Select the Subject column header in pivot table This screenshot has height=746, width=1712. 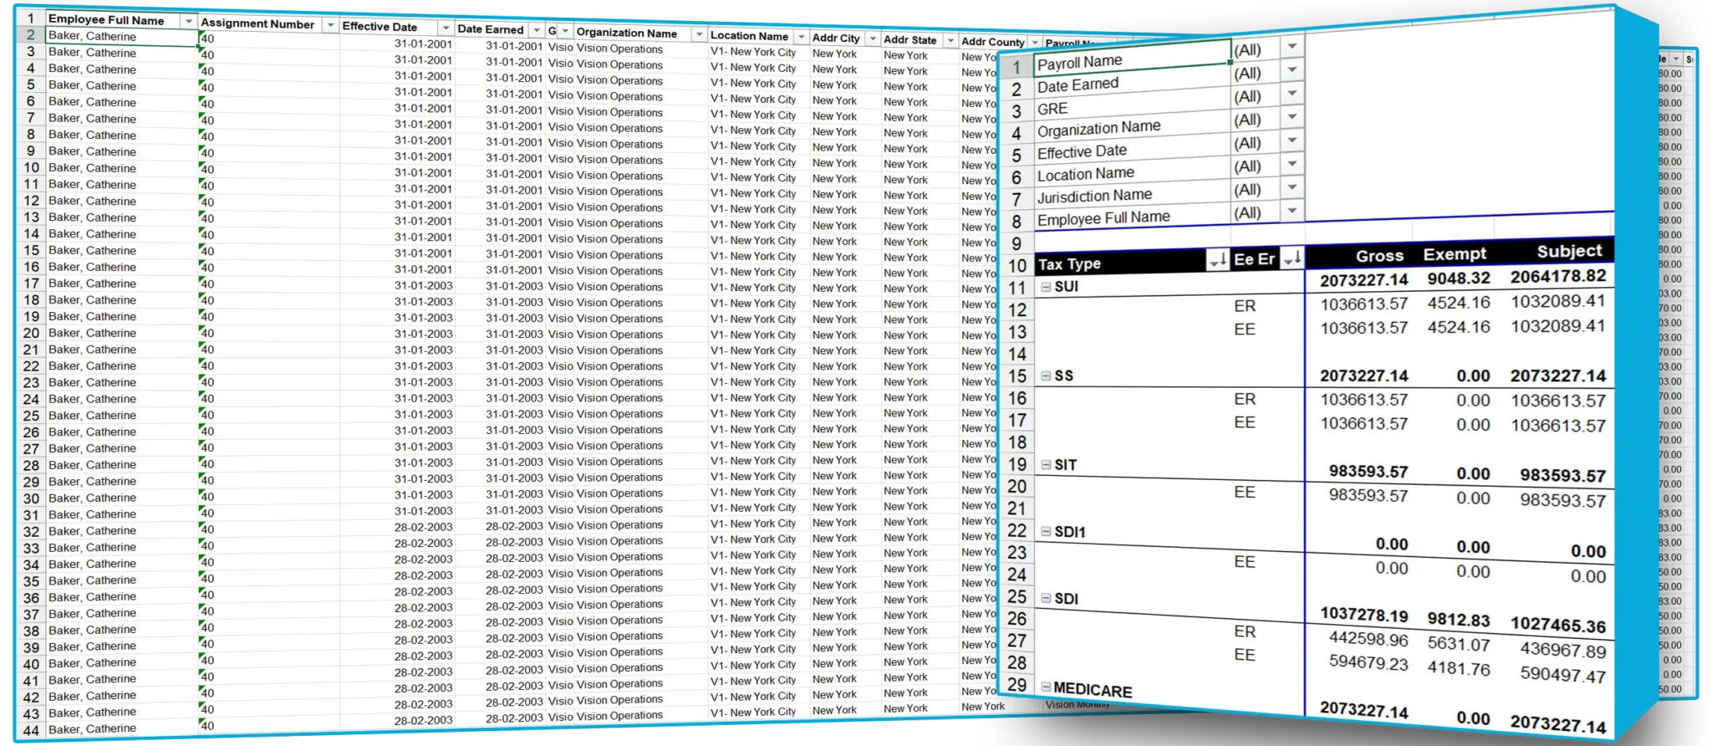1568,251
